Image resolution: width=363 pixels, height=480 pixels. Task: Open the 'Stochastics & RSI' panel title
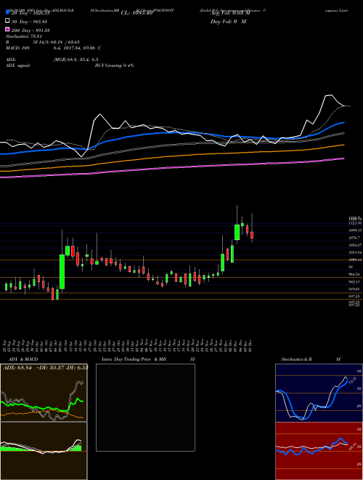tap(311, 359)
